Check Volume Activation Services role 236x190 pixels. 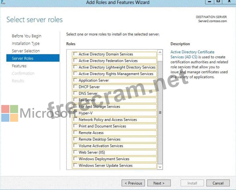[75, 145]
